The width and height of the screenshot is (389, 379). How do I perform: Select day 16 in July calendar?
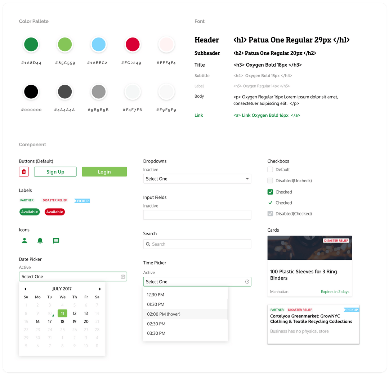[x=37, y=322]
